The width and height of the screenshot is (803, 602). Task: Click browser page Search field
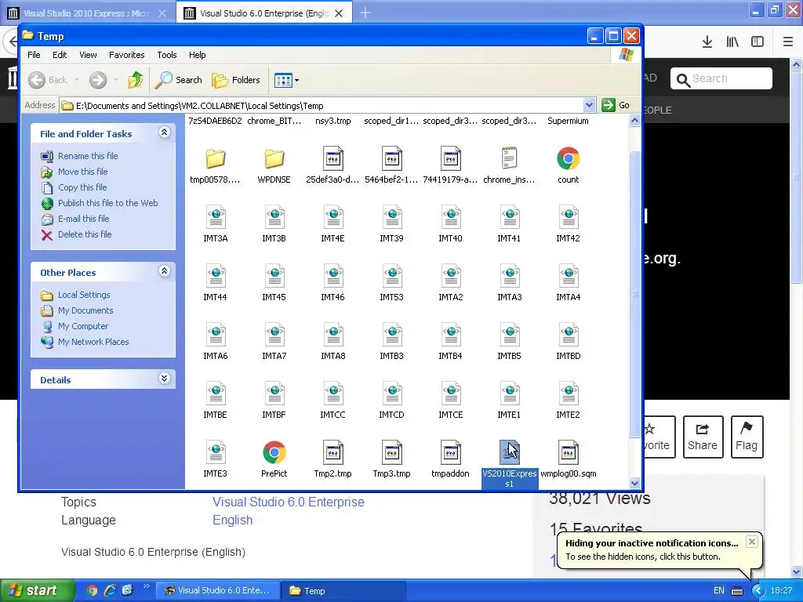tap(721, 78)
